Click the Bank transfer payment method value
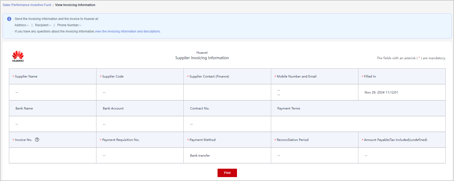Screen dimensions: 454x181 200,156
